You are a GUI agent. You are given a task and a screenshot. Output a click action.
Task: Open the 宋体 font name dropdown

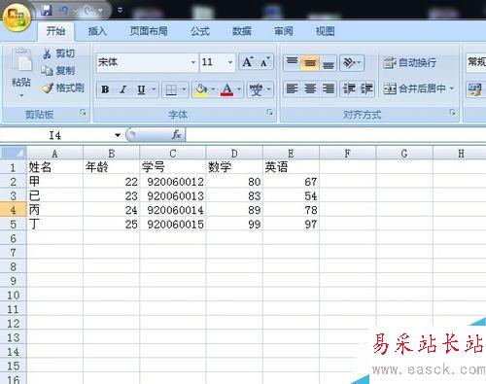coord(193,62)
